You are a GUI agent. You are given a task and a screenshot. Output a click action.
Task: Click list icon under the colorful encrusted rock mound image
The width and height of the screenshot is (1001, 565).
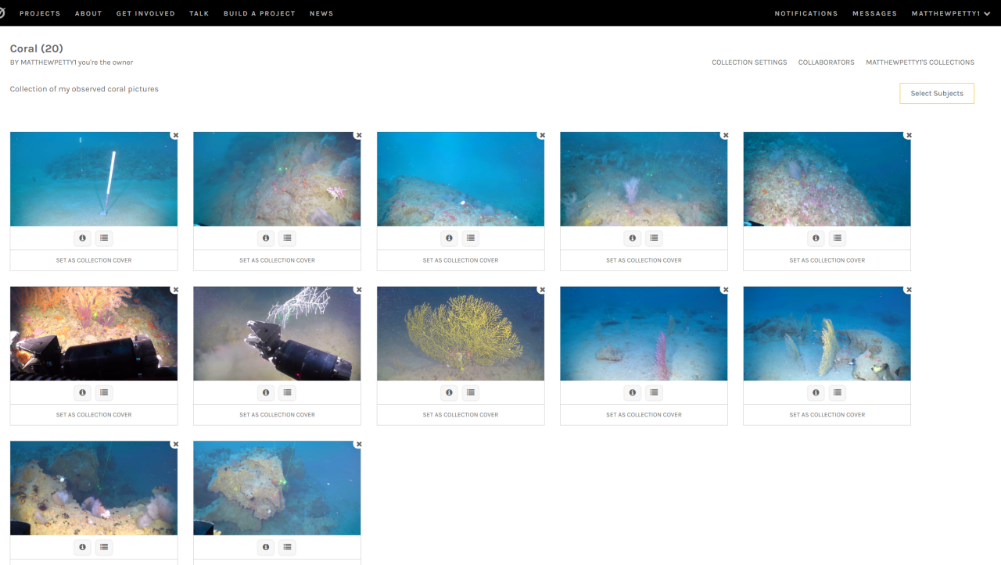[838, 238]
